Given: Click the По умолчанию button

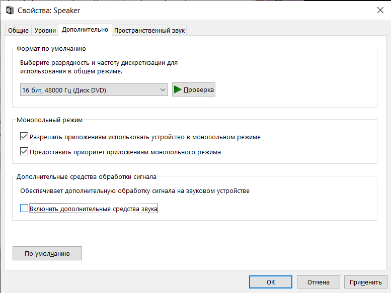Looking at the screenshot, I should tap(47, 253).
